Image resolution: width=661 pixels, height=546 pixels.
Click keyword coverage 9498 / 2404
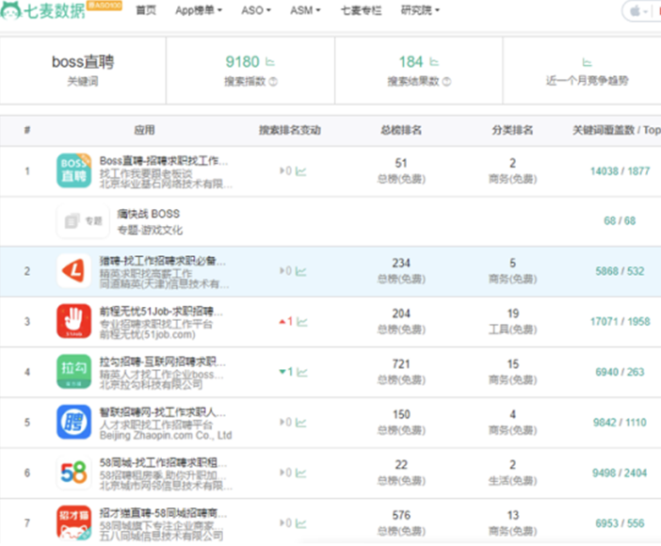point(620,473)
